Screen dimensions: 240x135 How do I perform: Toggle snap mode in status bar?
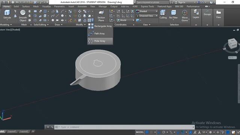click(151, 132)
